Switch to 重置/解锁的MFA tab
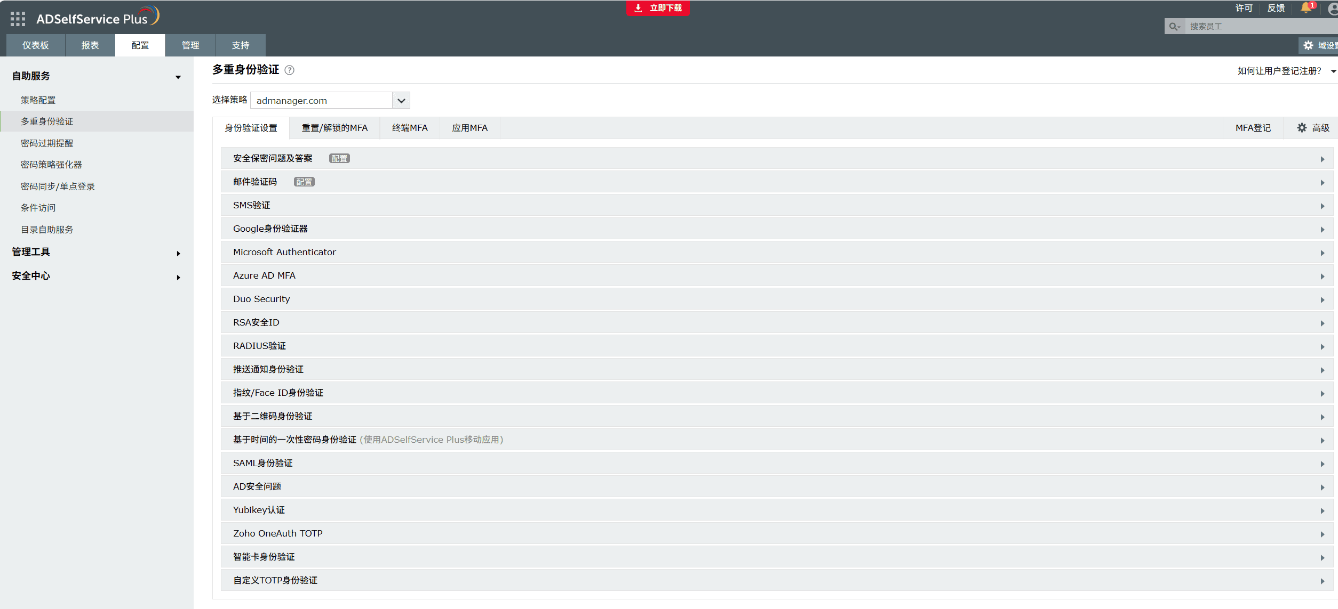The image size is (1338, 609). point(334,128)
